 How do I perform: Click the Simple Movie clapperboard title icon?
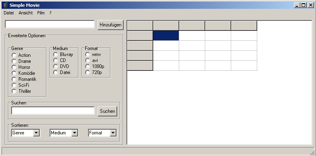coord(6,5)
